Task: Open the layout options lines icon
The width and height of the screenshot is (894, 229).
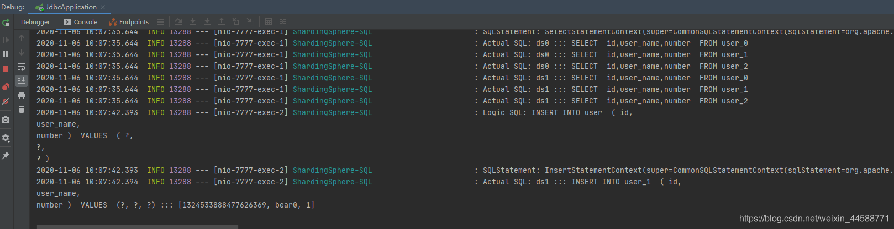Action: 160,22
